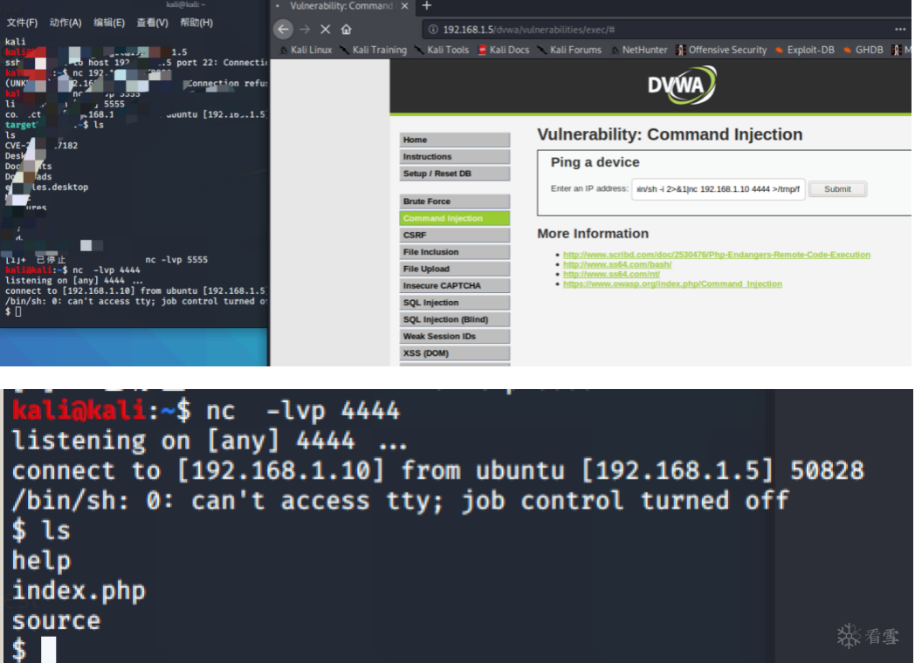Open Insecure CAPTCHA page
915x663 pixels.
[x=455, y=286]
